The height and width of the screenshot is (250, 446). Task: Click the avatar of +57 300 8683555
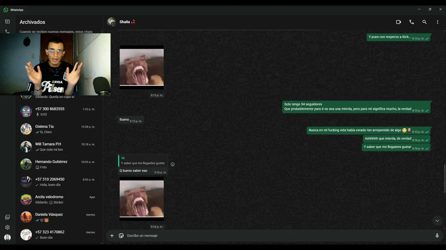coord(26,111)
